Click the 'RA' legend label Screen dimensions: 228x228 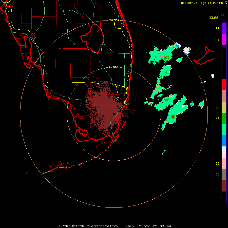(217, 130)
